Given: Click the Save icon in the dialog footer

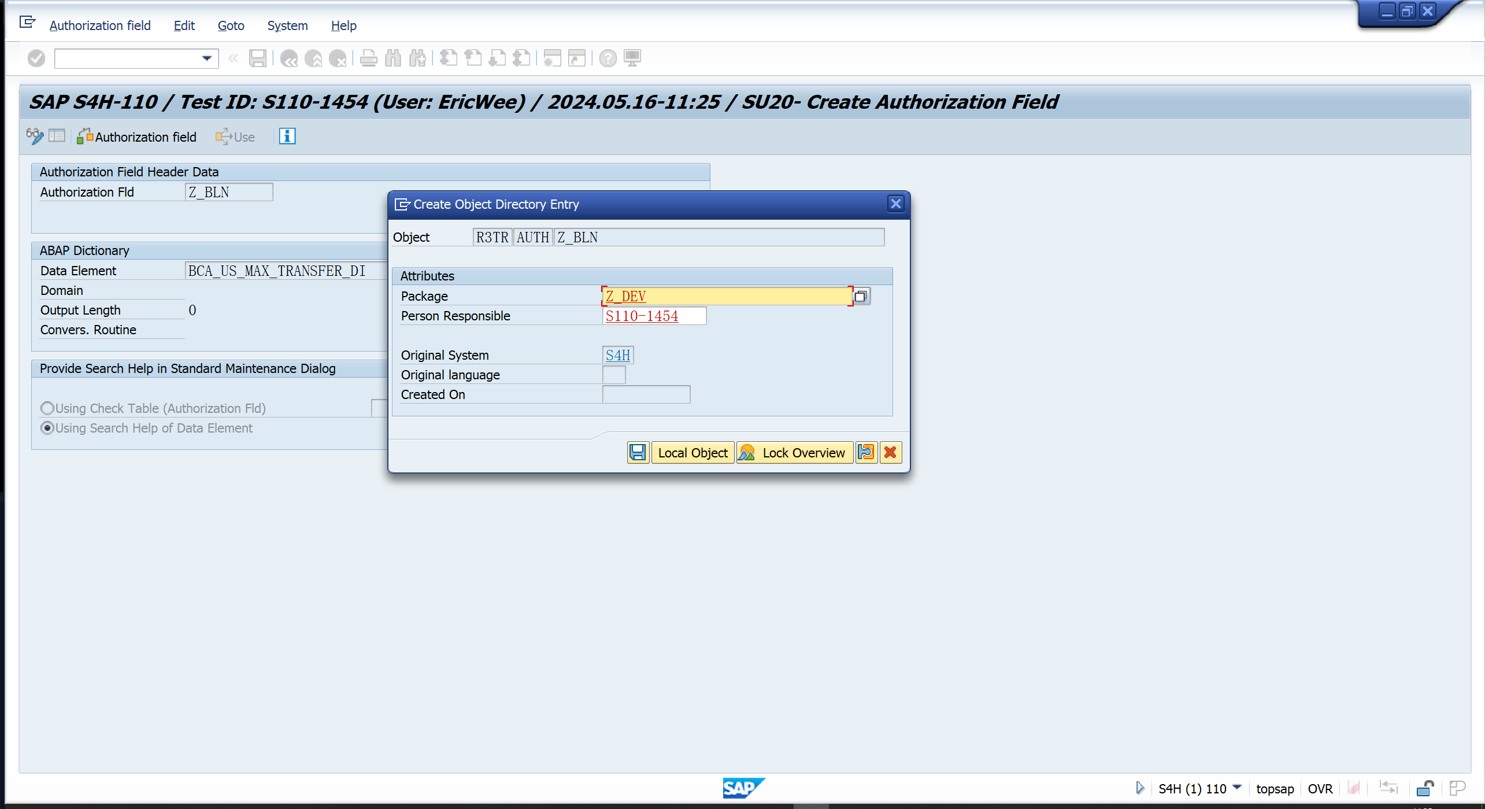Looking at the screenshot, I should (638, 452).
